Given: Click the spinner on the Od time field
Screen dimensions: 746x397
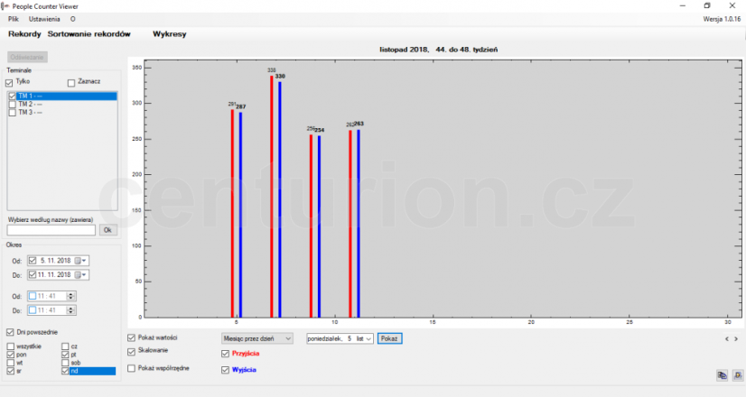Looking at the screenshot, I should coord(70,296).
